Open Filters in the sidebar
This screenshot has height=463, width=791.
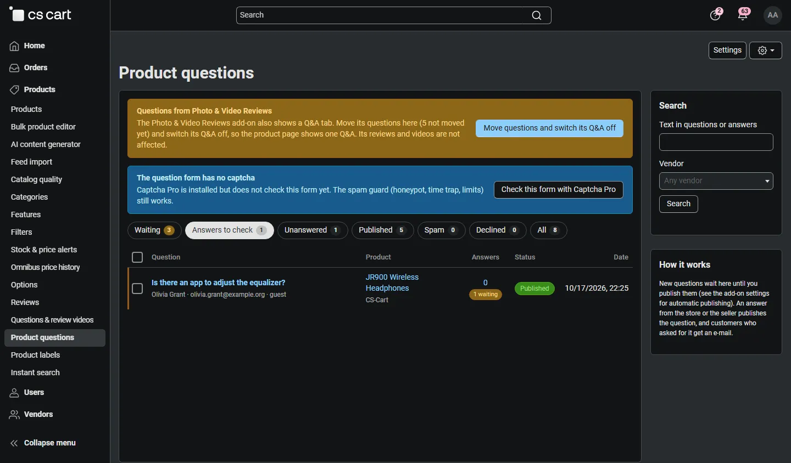[21, 233]
